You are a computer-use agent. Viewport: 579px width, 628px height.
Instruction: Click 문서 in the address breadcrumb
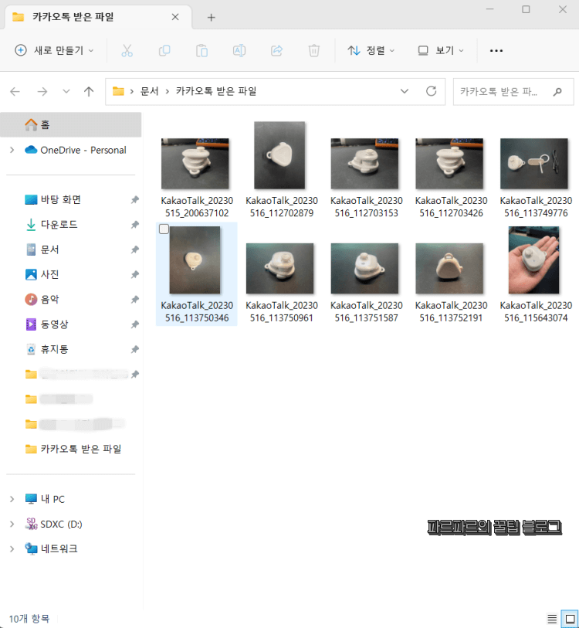[149, 91]
